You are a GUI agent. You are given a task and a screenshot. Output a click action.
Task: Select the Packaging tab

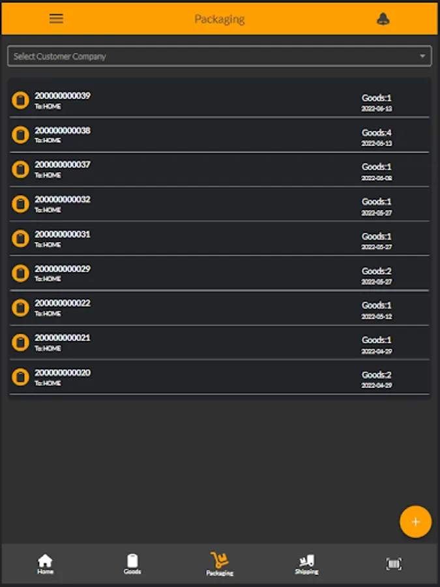tap(220, 564)
